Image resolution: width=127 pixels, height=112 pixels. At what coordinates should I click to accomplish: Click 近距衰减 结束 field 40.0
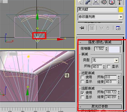tap(111, 82)
